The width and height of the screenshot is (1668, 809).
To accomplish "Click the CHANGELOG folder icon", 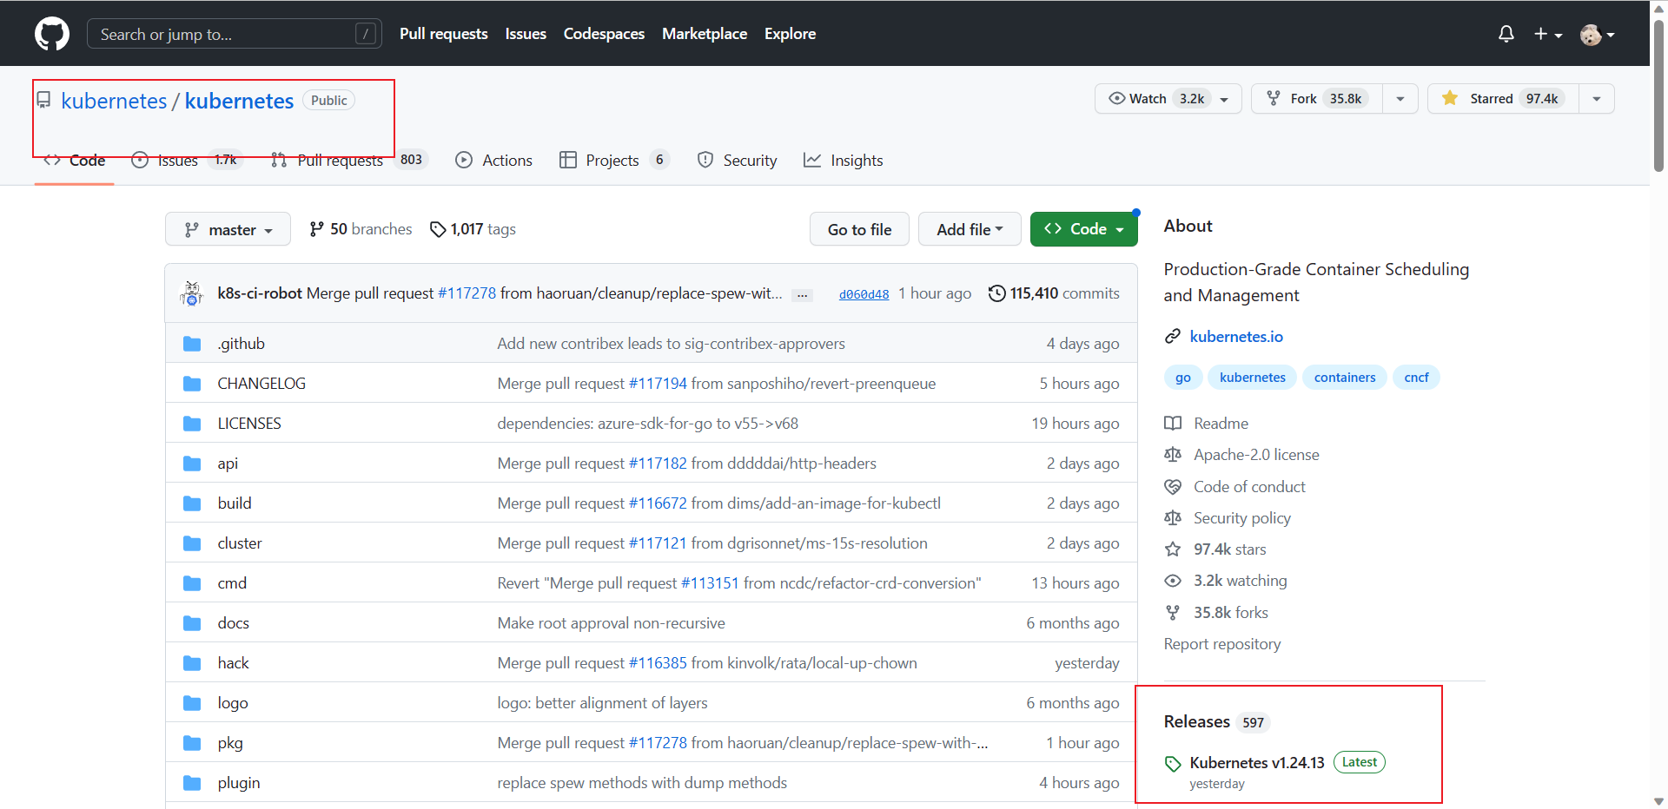I will point(192,384).
